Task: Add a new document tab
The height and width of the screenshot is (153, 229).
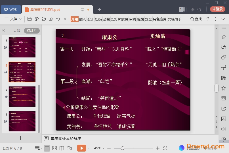Action: click(x=99, y=9)
